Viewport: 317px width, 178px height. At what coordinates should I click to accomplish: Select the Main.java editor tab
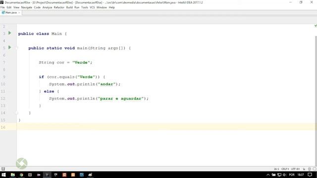[11, 12]
